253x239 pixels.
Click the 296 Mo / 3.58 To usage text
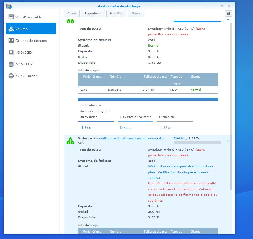tap(187, 139)
